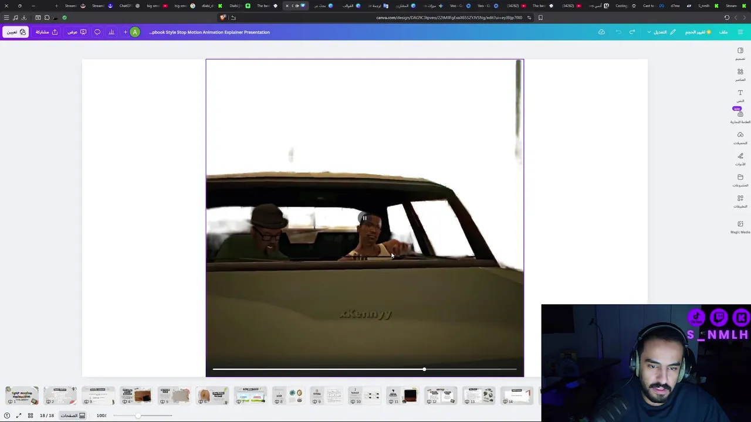Image resolution: width=751 pixels, height=422 pixels.
Task: Open Resize (تغيير الحجم) menu
Action: coord(698,32)
